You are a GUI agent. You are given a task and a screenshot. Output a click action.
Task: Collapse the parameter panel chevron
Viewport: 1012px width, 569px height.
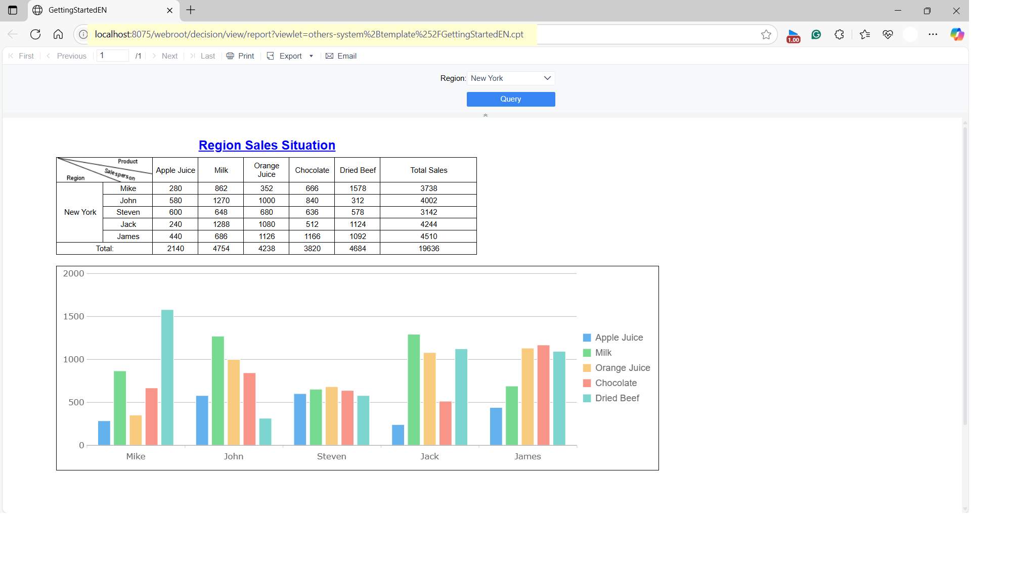[x=486, y=115]
